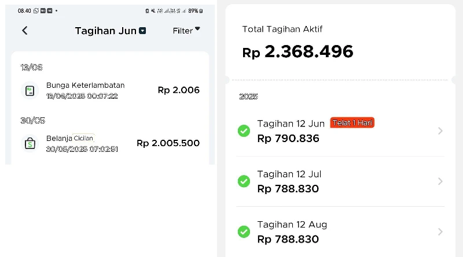Tap the Bunga Keterlambatan receipt icon

pos(30,91)
